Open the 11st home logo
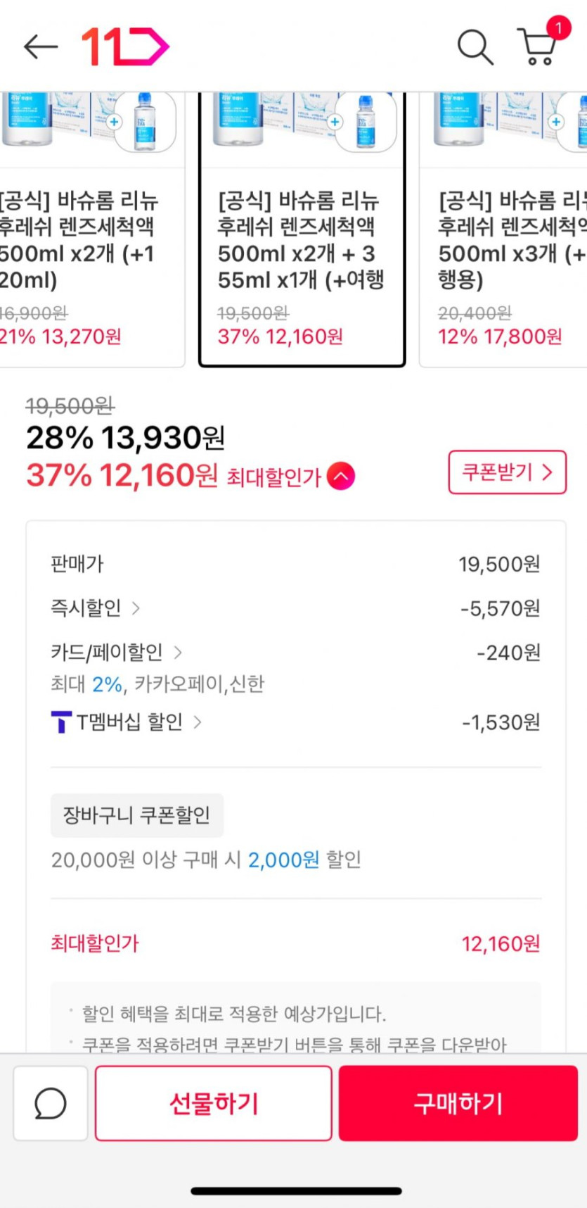Viewport: 587px width, 1208px height. (125, 47)
